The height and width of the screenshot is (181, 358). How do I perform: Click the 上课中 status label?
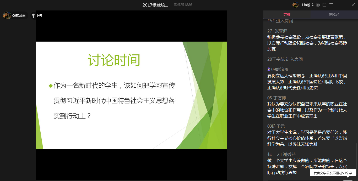41,16
